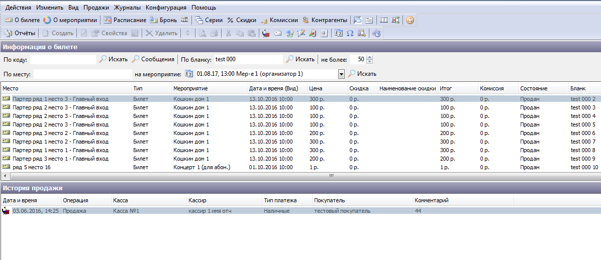
Task: Open the Конфигурация menu
Action: coord(166,8)
